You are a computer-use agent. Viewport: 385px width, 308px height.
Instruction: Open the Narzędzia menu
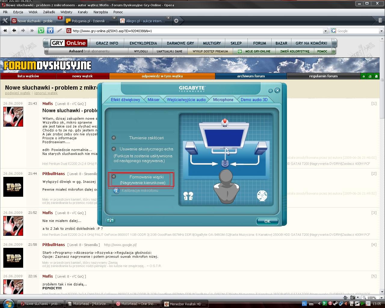[100, 12]
